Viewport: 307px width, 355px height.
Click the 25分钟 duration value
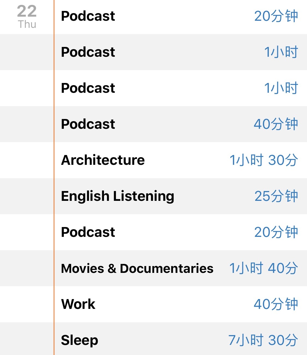coord(276,196)
